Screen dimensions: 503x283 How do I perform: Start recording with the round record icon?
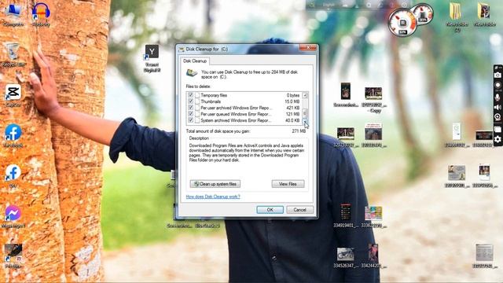pyautogui.click(x=497, y=86)
